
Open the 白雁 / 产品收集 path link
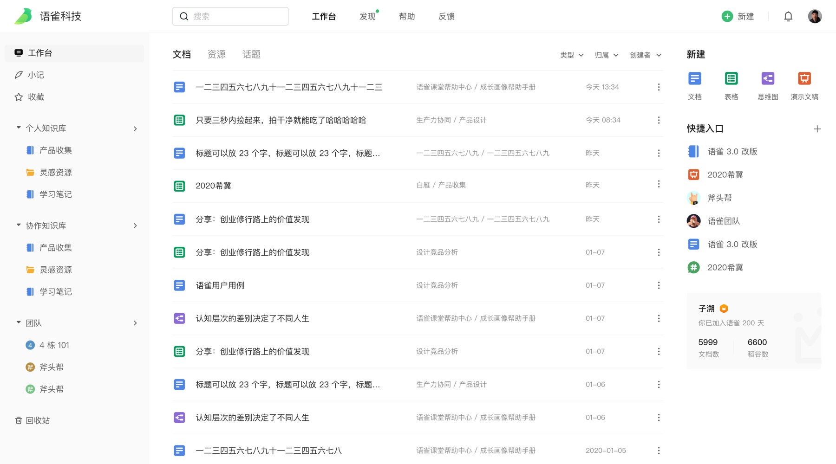(441, 185)
